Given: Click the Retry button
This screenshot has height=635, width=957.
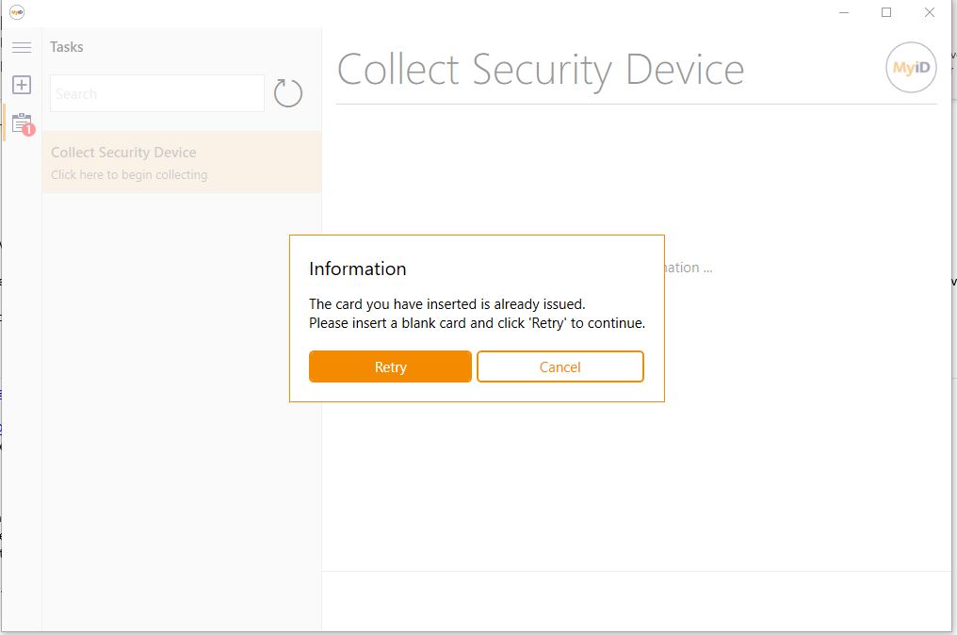Looking at the screenshot, I should click(x=390, y=366).
